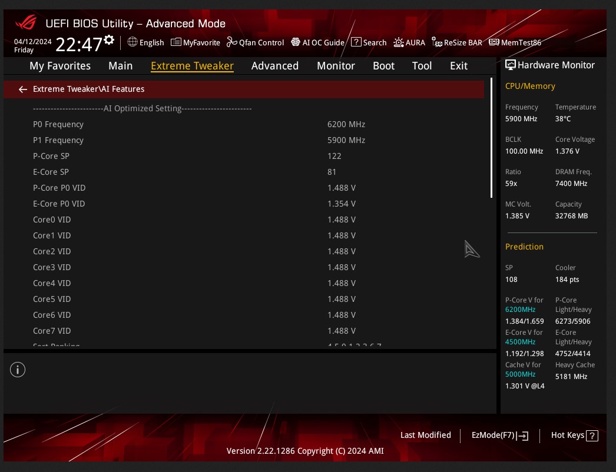This screenshot has width=616, height=472.
Task: Click the English language button
Action: (x=151, y=42)
